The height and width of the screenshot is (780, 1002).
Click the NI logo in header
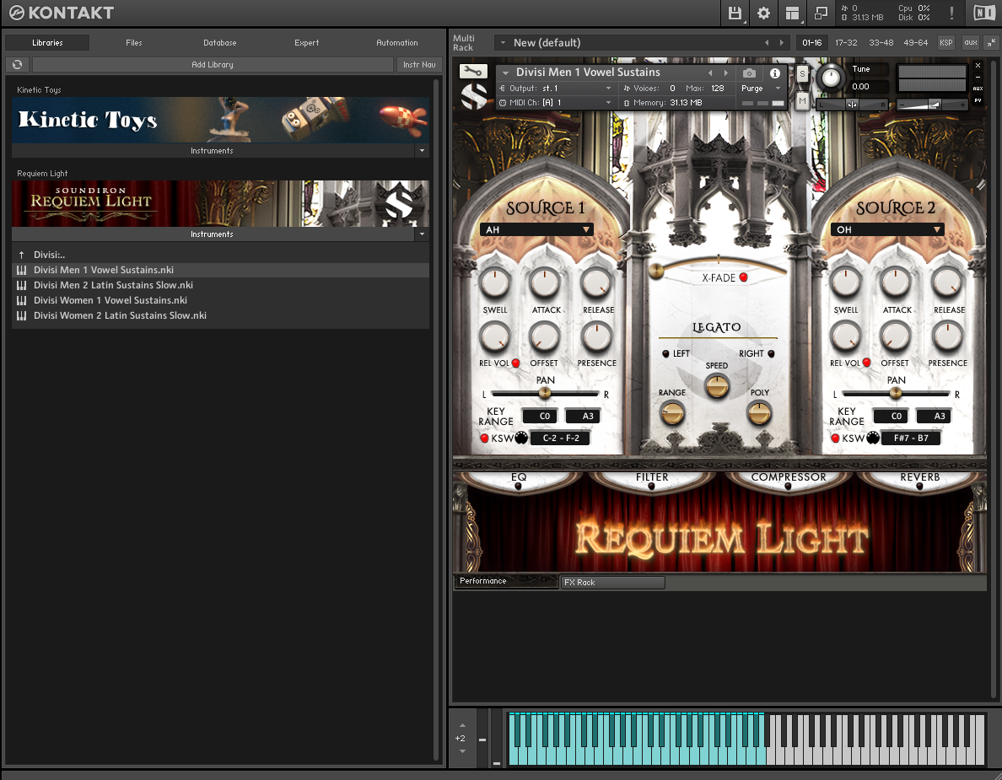click(x=984, y=13)
